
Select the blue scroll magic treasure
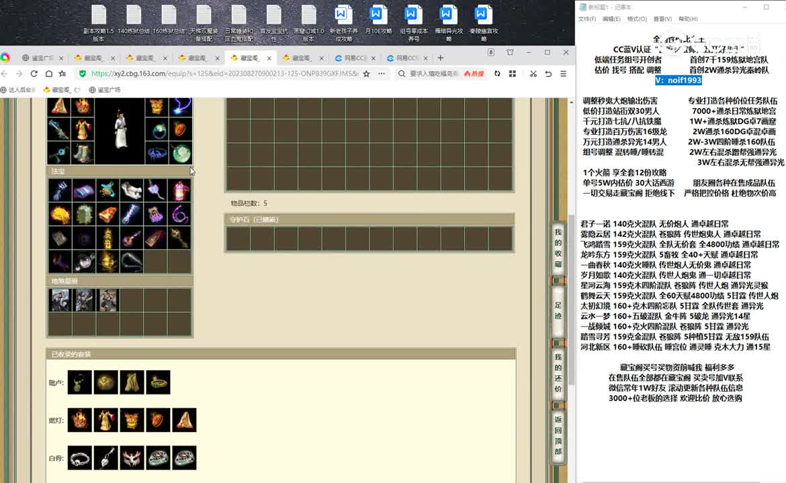[132, 214]
